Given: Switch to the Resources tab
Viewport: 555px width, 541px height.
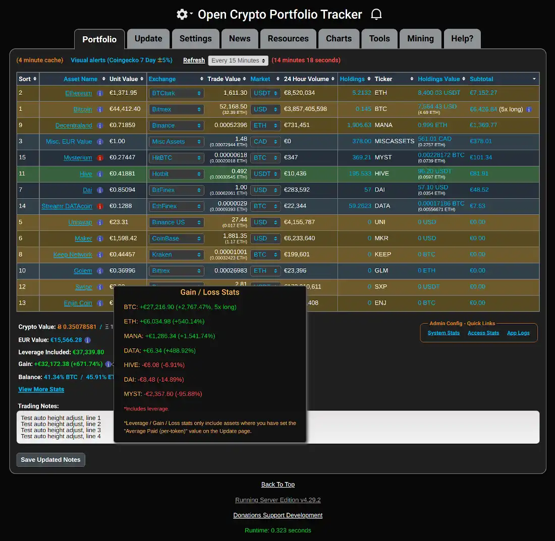Looking at the screenshot, I should [x=288, y=38].
